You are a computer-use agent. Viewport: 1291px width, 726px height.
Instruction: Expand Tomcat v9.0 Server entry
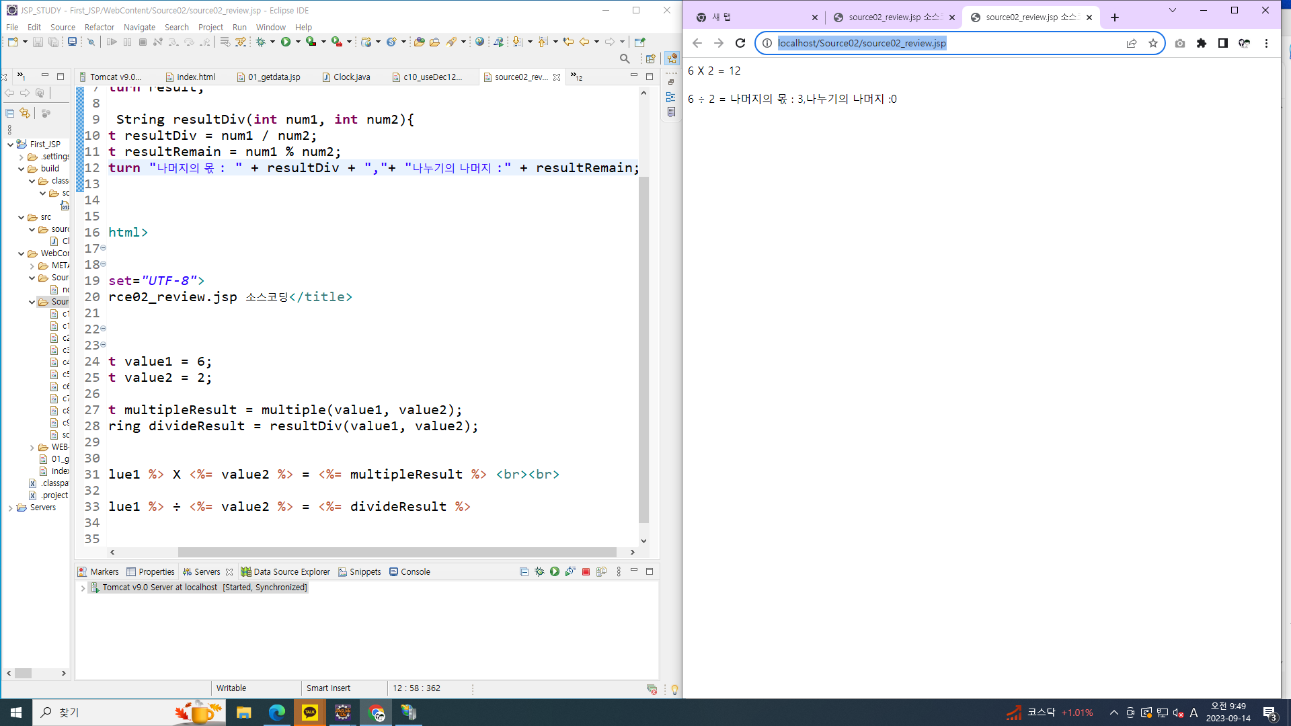(83, 588)
